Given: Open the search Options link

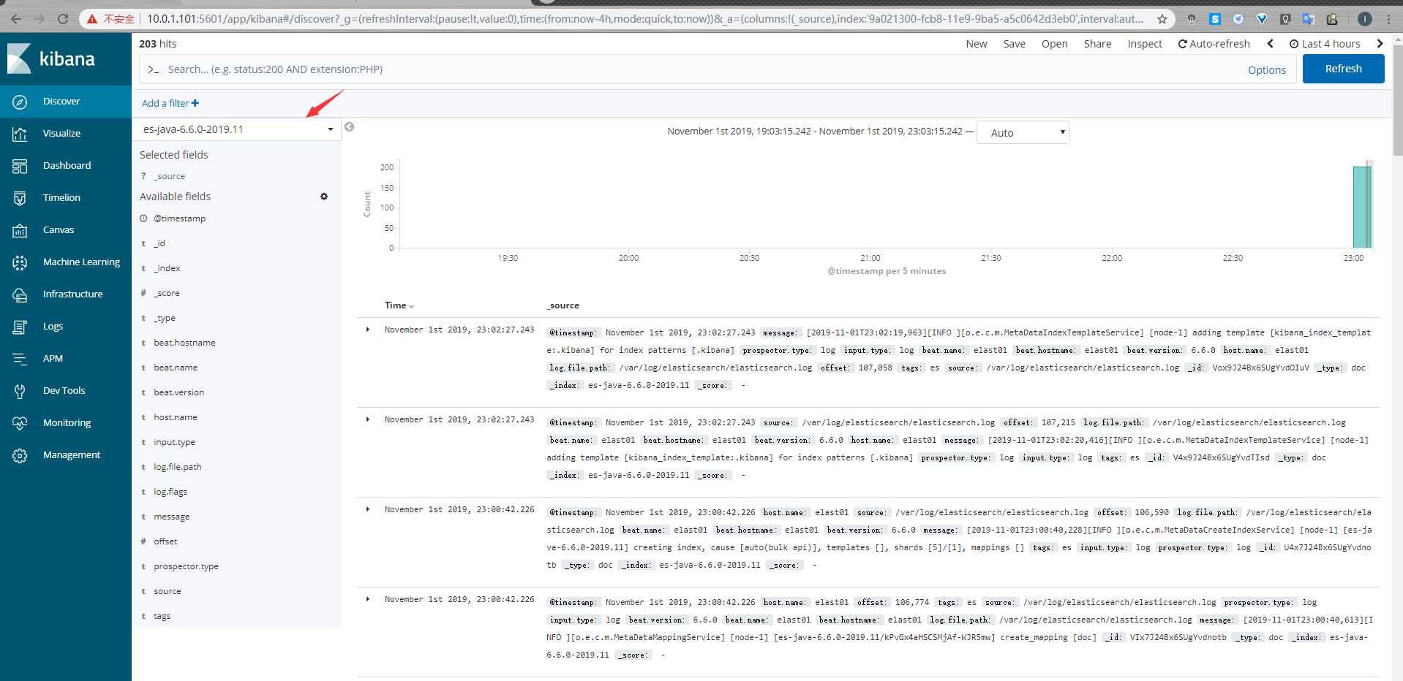Looking at the screenshot, I should click(x=1267, y=70).
